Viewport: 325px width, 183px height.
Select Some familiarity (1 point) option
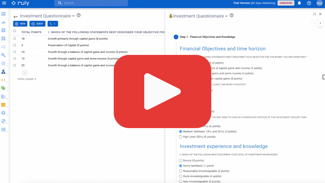click(x=181, y=166)
